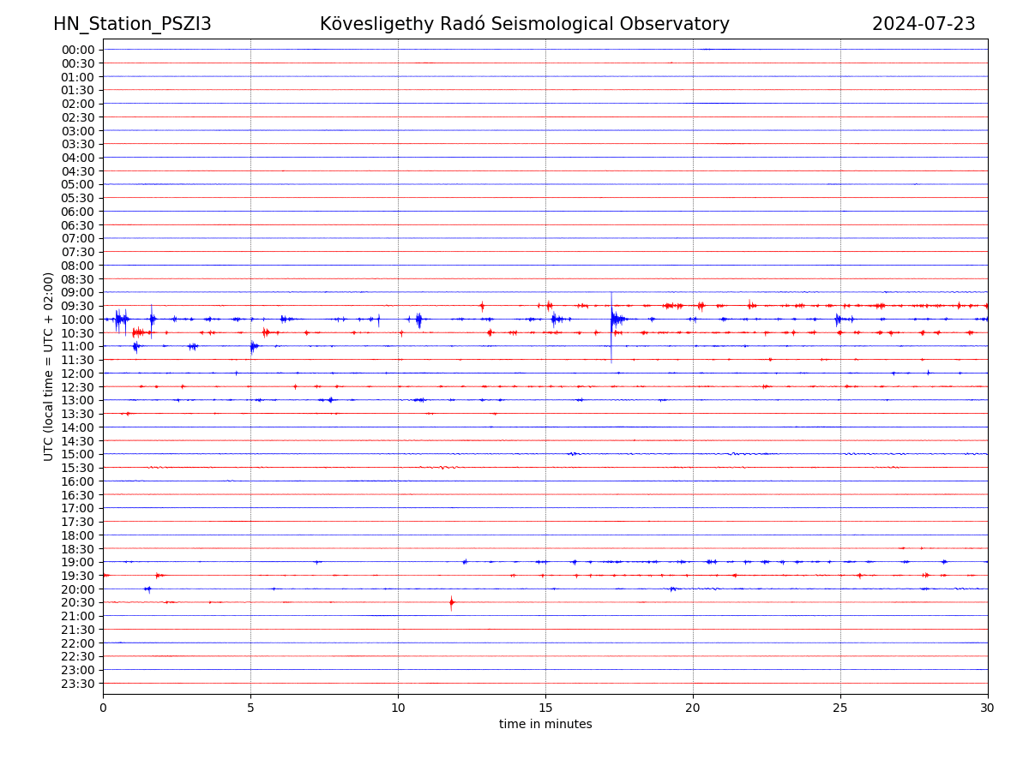Click the 23:30 row time label

[77, 684]
